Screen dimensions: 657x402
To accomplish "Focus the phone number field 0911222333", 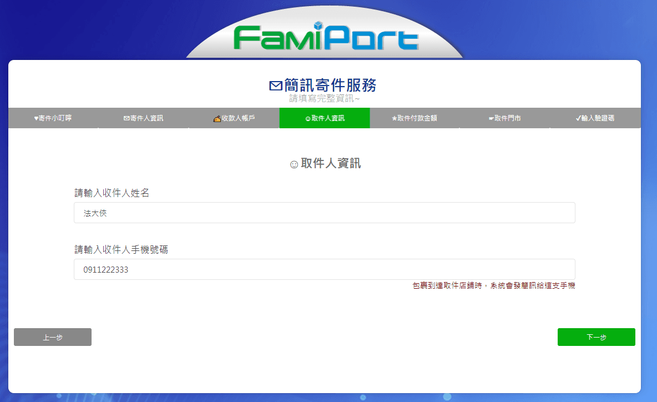I will point(325,269).
